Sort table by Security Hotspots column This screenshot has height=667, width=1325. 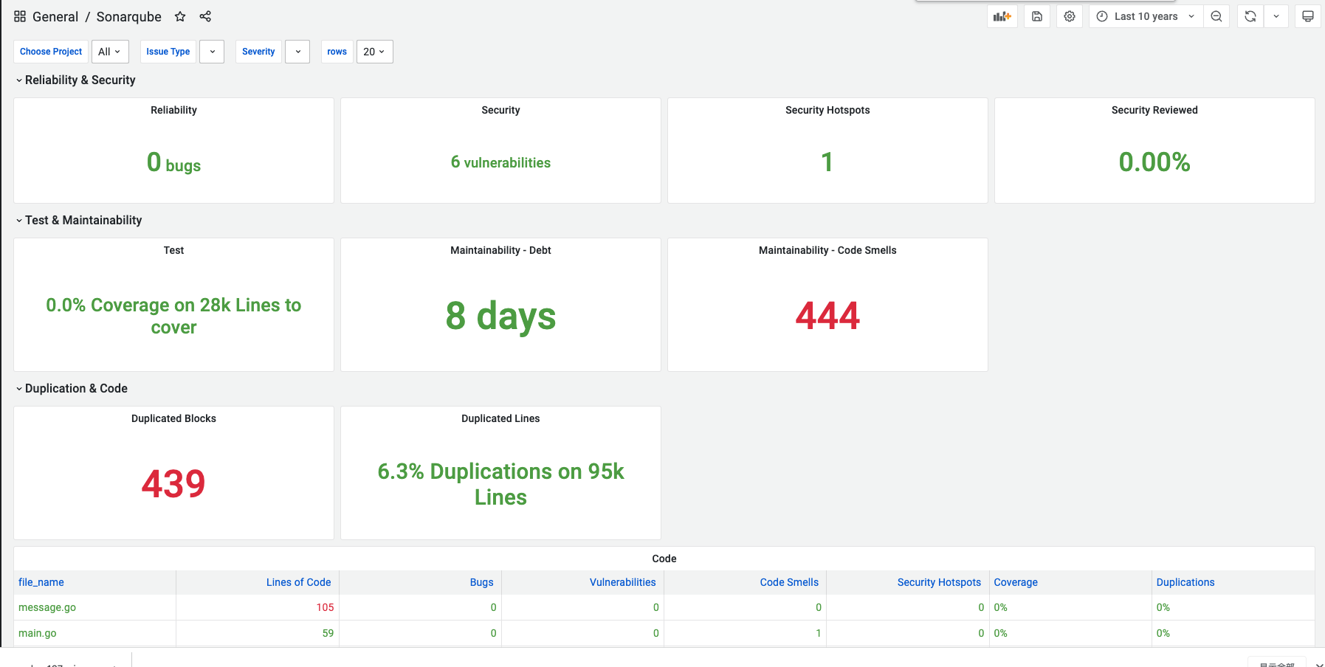(x=939, y=582)
